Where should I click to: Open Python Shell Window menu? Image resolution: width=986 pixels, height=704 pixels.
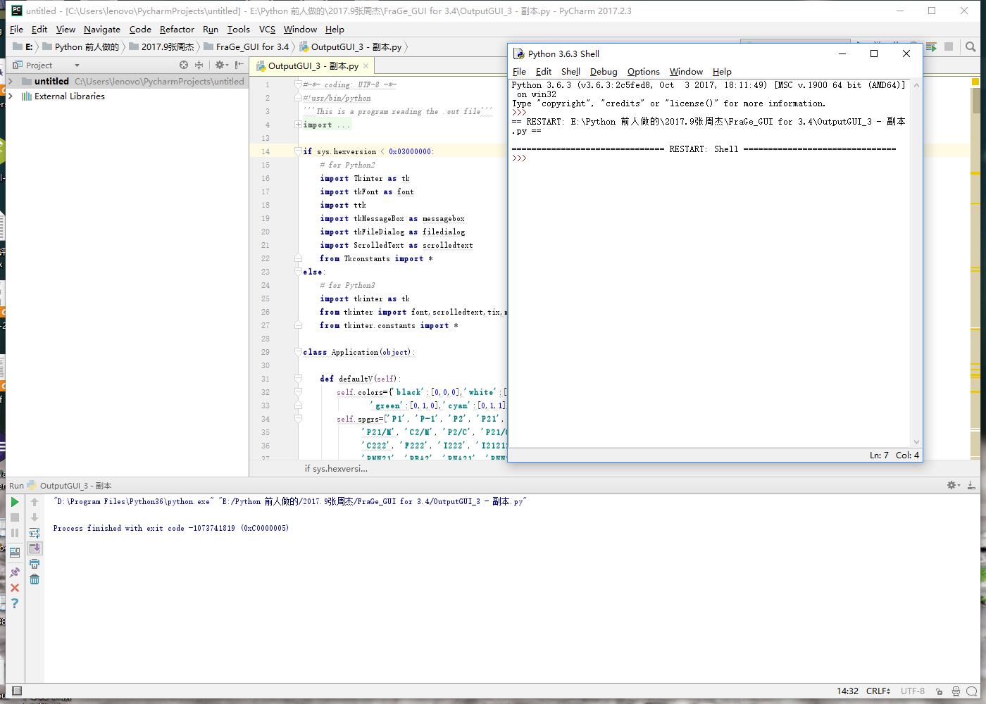pos(686,71)
